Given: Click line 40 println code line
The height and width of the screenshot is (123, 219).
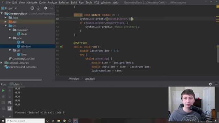Looking at the screenshot, I should (107, 19).
